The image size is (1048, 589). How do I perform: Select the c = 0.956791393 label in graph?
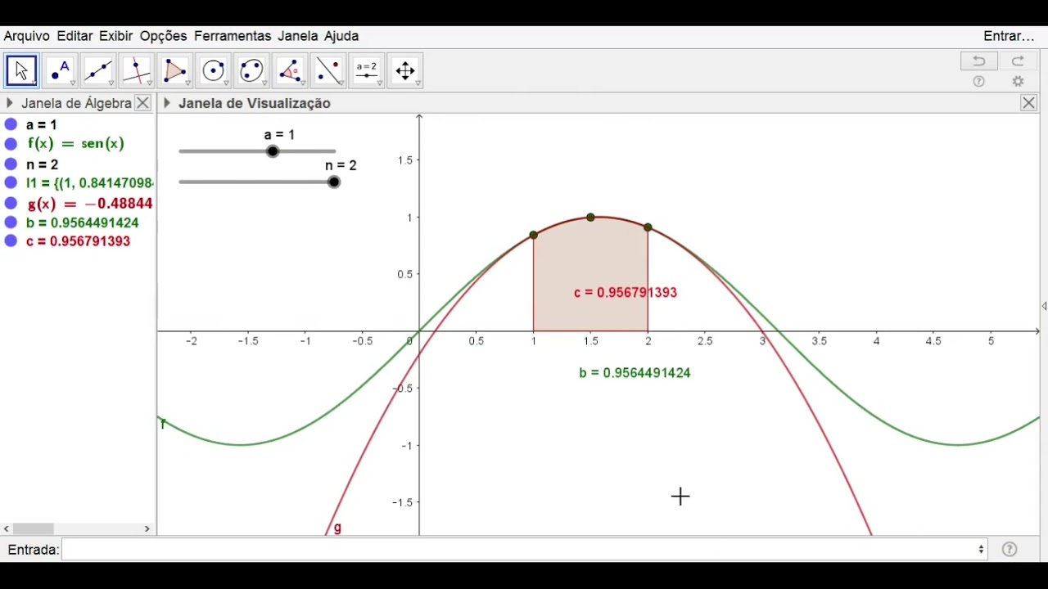[x=626, y=293]
